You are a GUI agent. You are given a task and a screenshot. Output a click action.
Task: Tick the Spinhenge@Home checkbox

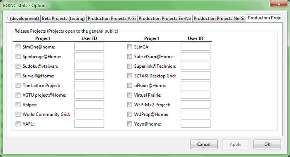(x=18, y=57)
